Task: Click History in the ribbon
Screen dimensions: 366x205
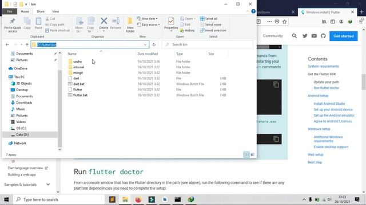Action: coord(187,30)
